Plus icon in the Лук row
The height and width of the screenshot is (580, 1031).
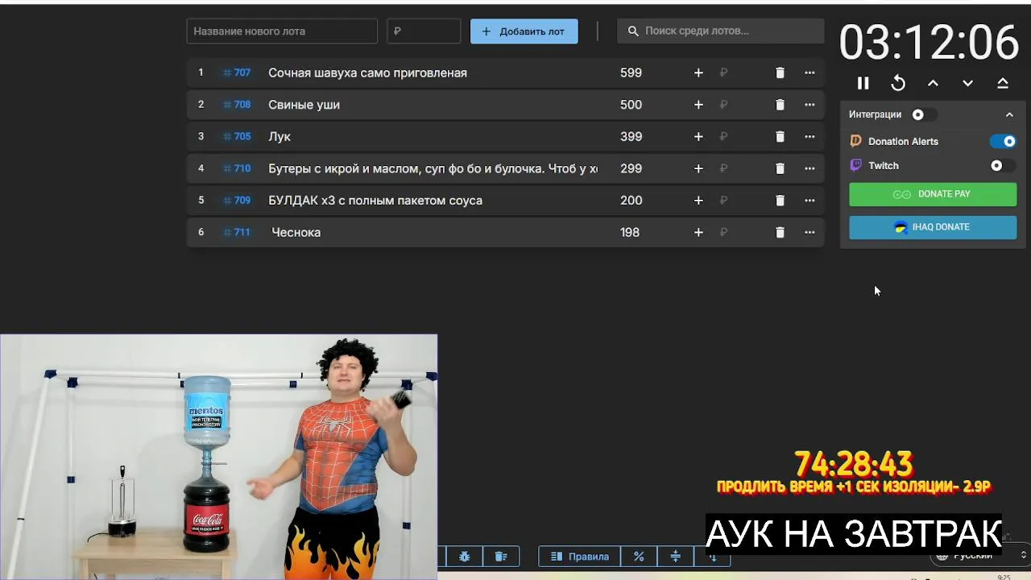698,137
